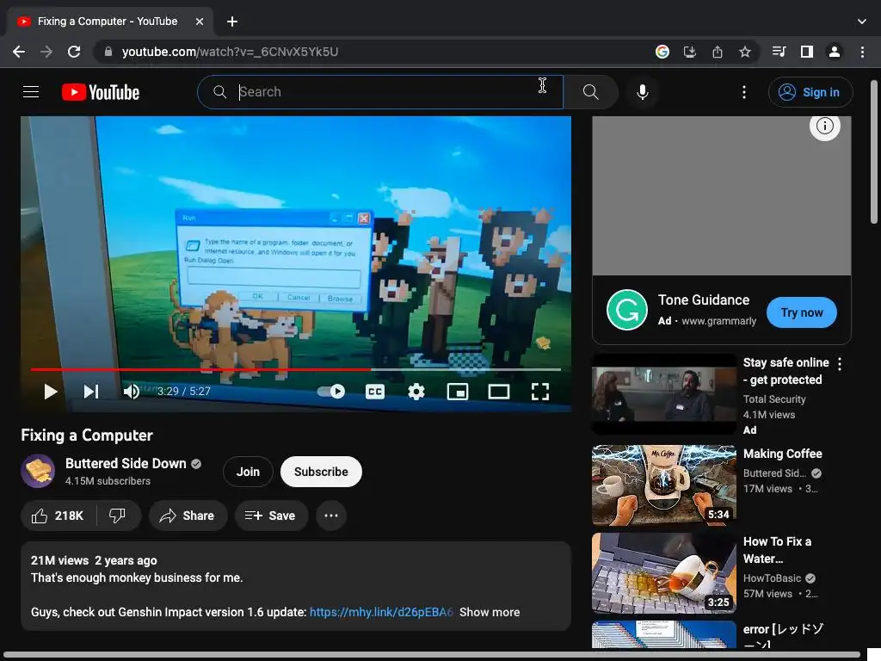The image size is (881, 661).
Task: Go back in browser history
Action: pos(19,52)
